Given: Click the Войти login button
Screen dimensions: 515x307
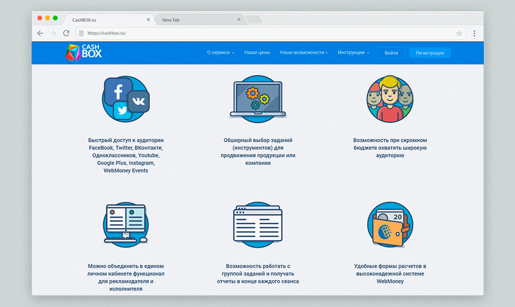Looking at the screenshot, I should 391,53.
